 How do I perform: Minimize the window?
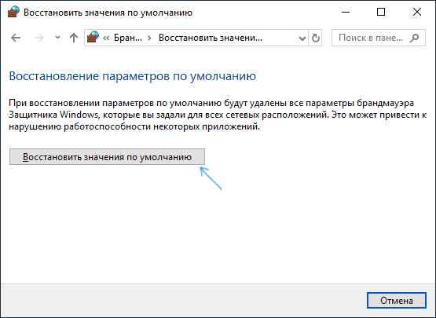point(346,13)
